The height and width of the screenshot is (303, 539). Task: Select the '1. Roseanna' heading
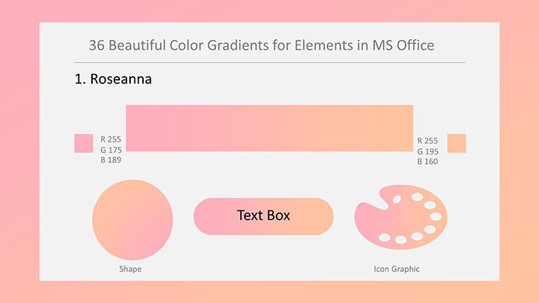coord(113,79)
